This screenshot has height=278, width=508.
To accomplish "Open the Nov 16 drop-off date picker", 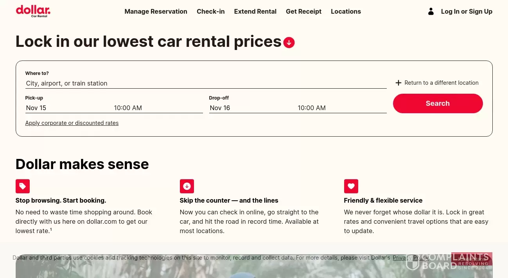I will [220, 108].
